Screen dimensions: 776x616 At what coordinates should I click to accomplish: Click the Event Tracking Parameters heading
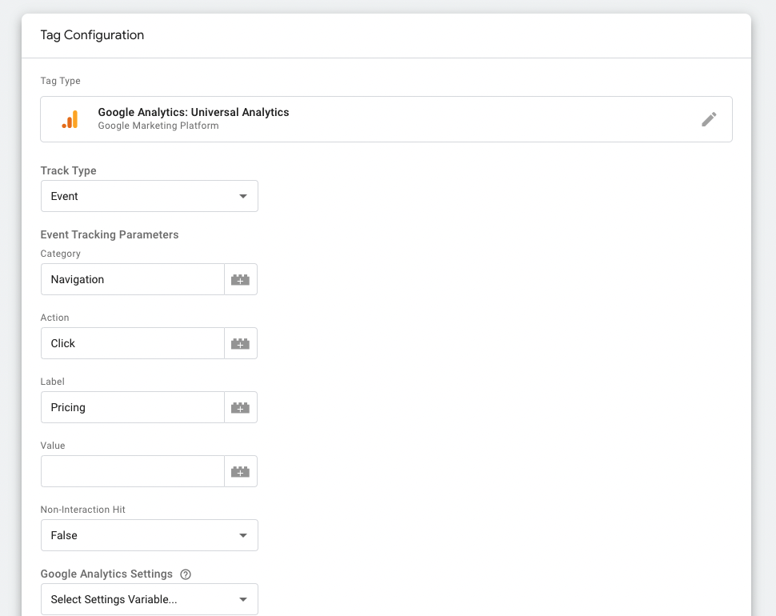click(x=110, y=234)
